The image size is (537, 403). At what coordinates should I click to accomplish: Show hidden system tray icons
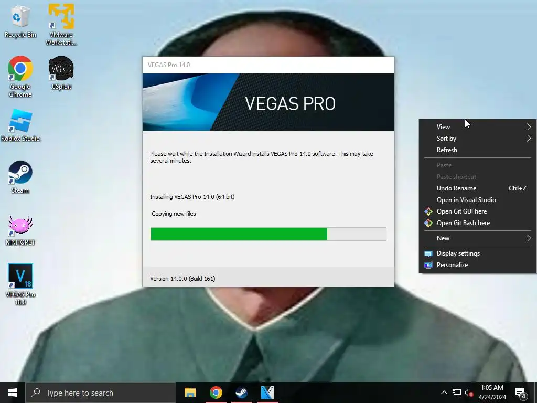pyautogui.click(x=444, y=393)
